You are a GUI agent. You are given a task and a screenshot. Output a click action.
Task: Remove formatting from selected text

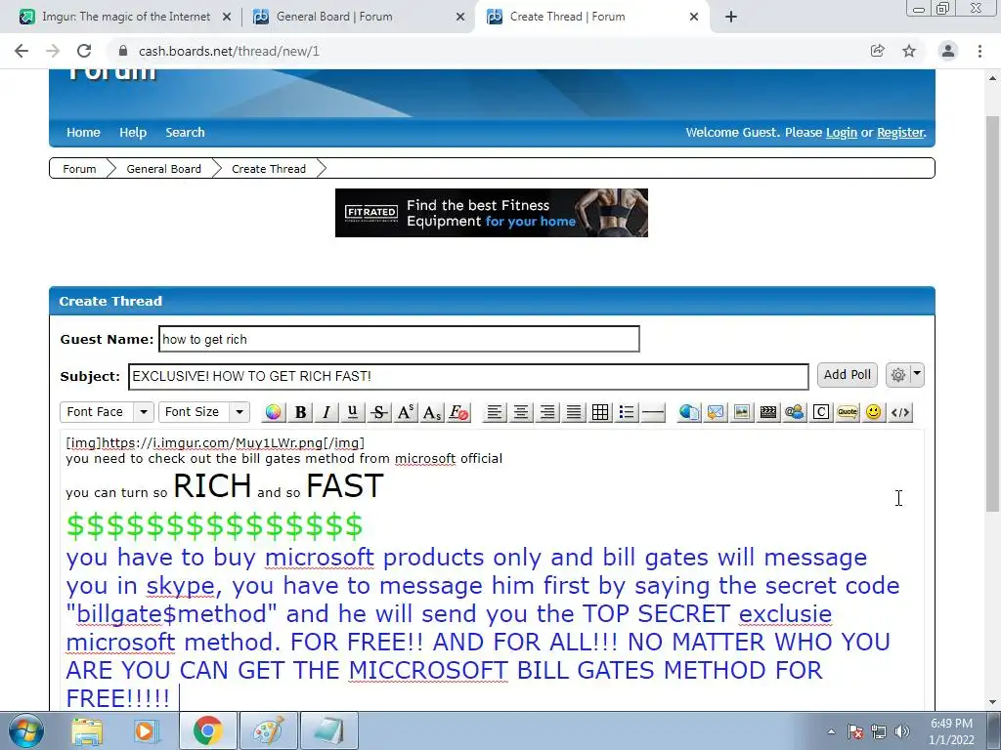point(458,412)
